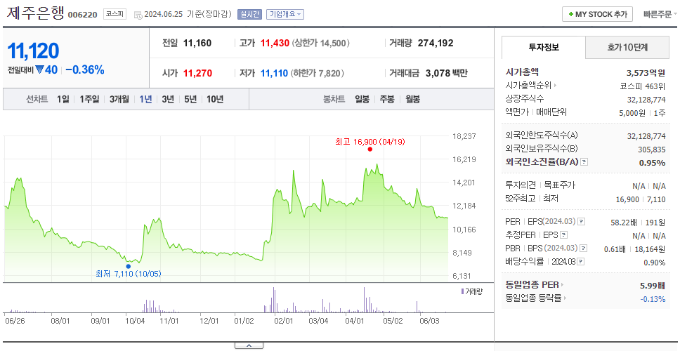This screenshot has width=680, height=351.
Task: Select the 일봉 candle chart
Action: 362,99
